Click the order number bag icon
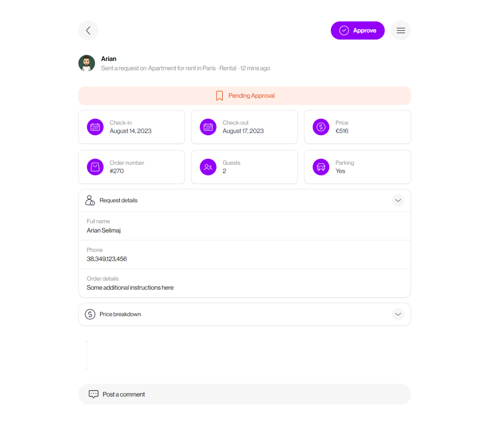479x428 pixels. (x=95, y=167)
